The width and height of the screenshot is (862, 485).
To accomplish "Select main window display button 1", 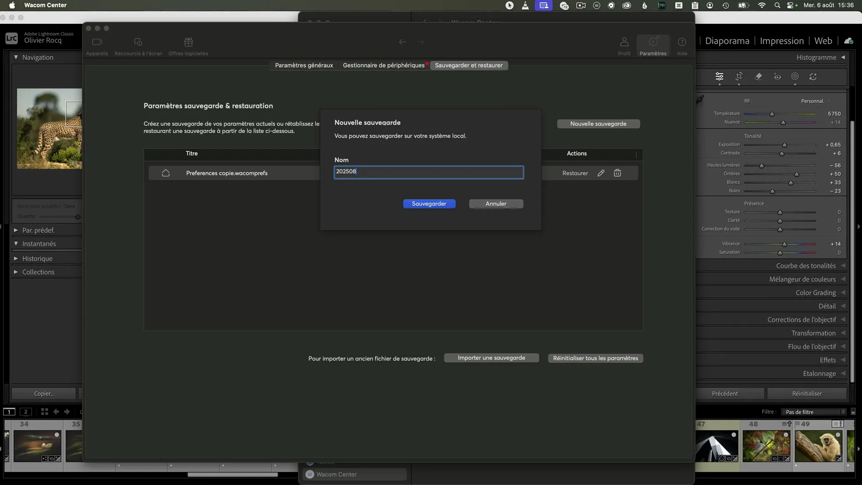I will pos(9,411).
